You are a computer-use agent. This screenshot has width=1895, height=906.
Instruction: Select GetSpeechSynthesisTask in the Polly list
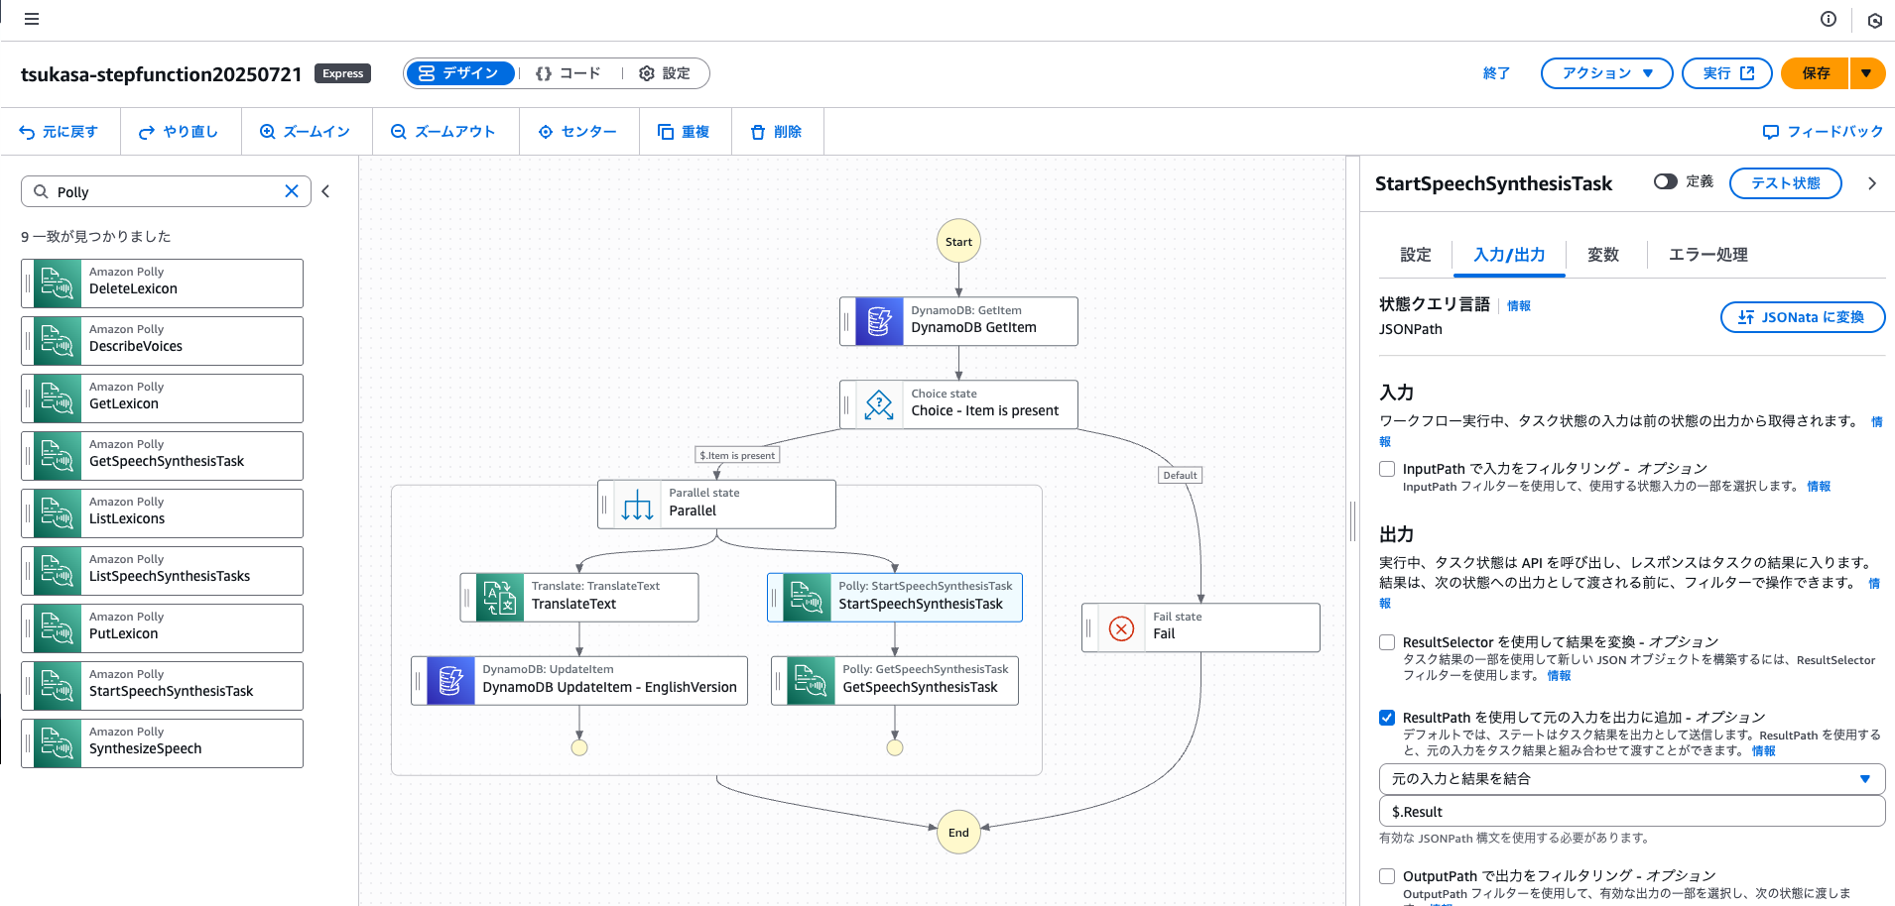[162, 456]
